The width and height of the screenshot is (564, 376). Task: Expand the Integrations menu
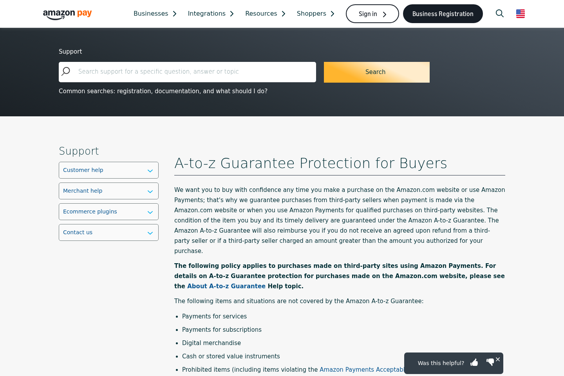pos(211,14)
